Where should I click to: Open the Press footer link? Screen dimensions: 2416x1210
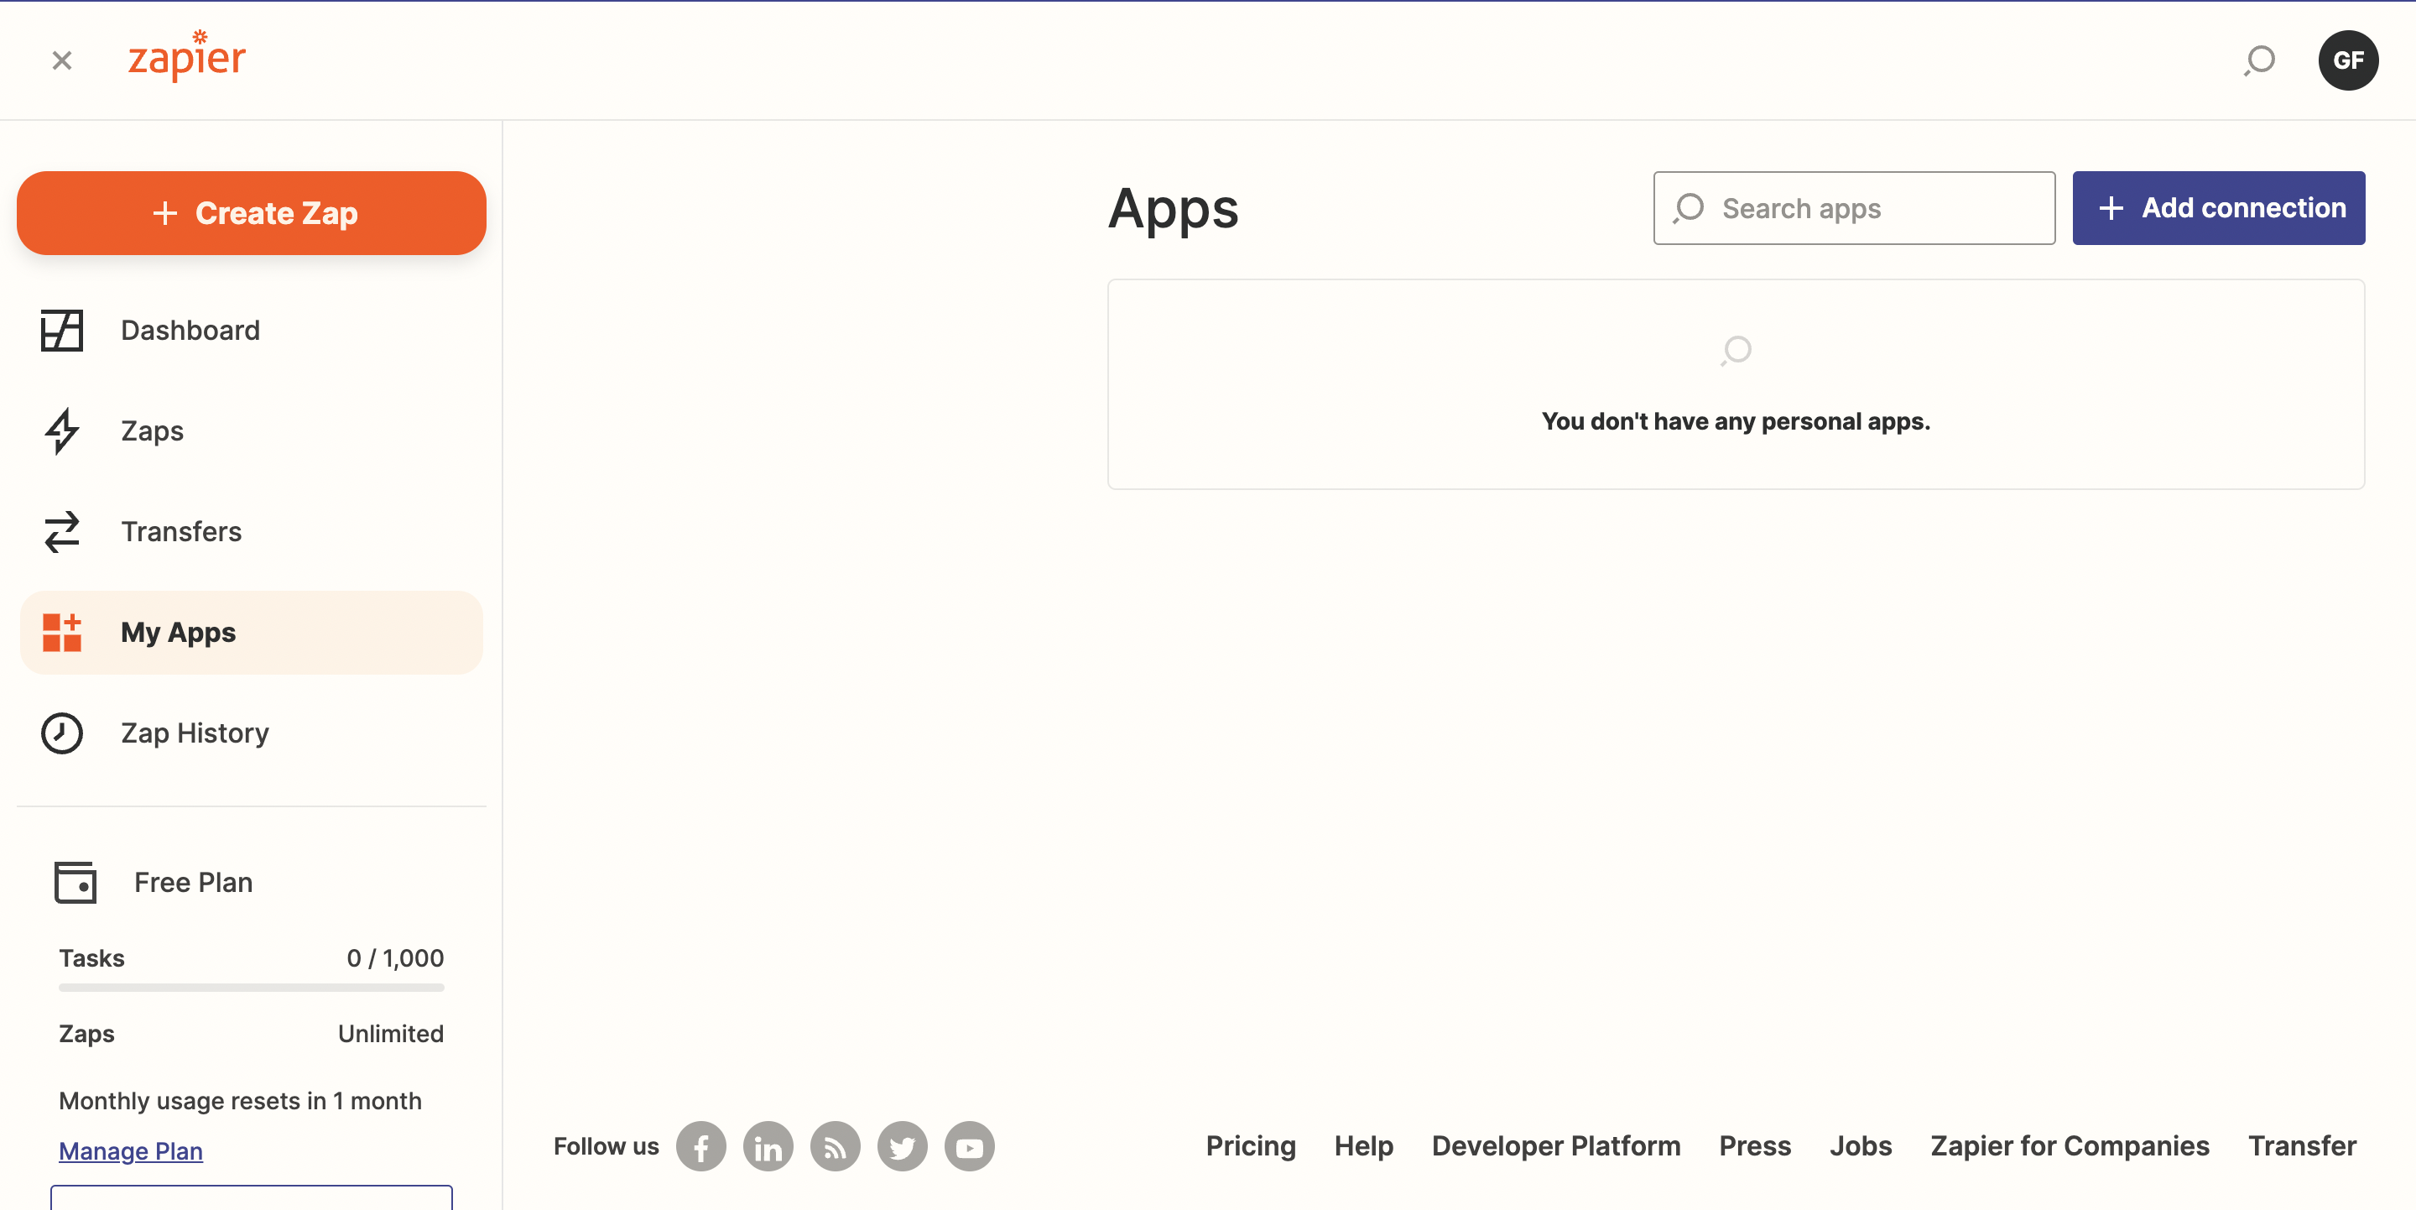click(x=1755, y=1146)
